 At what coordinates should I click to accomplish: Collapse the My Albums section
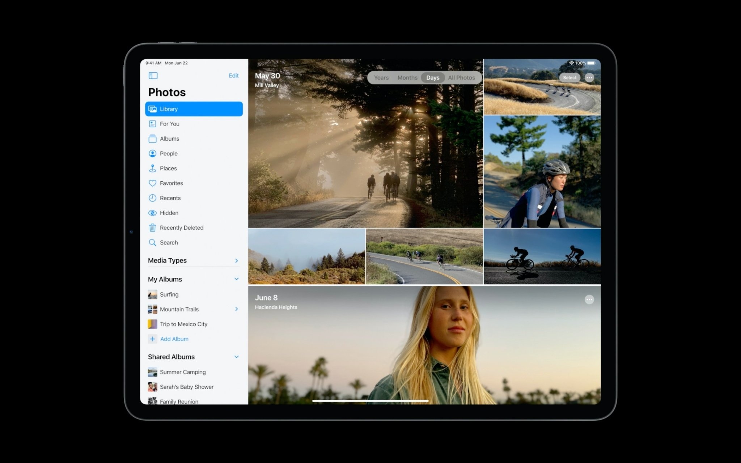[237, 279]
